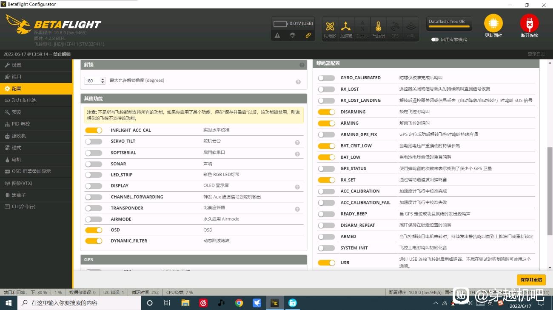
Task: Enable SOFTSERIAL switch
Action: point(94,153)
